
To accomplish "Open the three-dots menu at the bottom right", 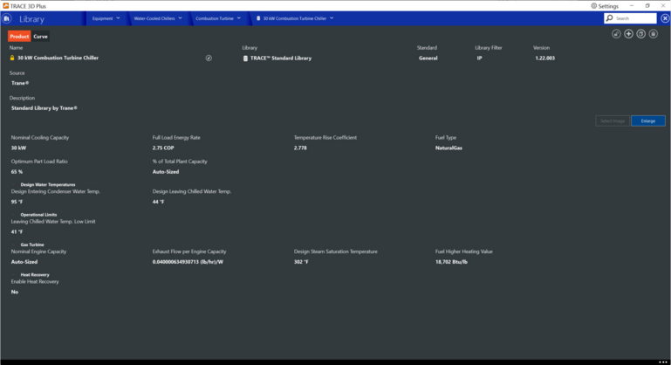I will coord(663,362).
